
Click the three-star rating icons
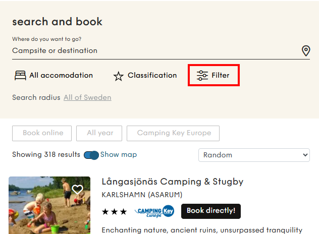(x=114, y=212)
